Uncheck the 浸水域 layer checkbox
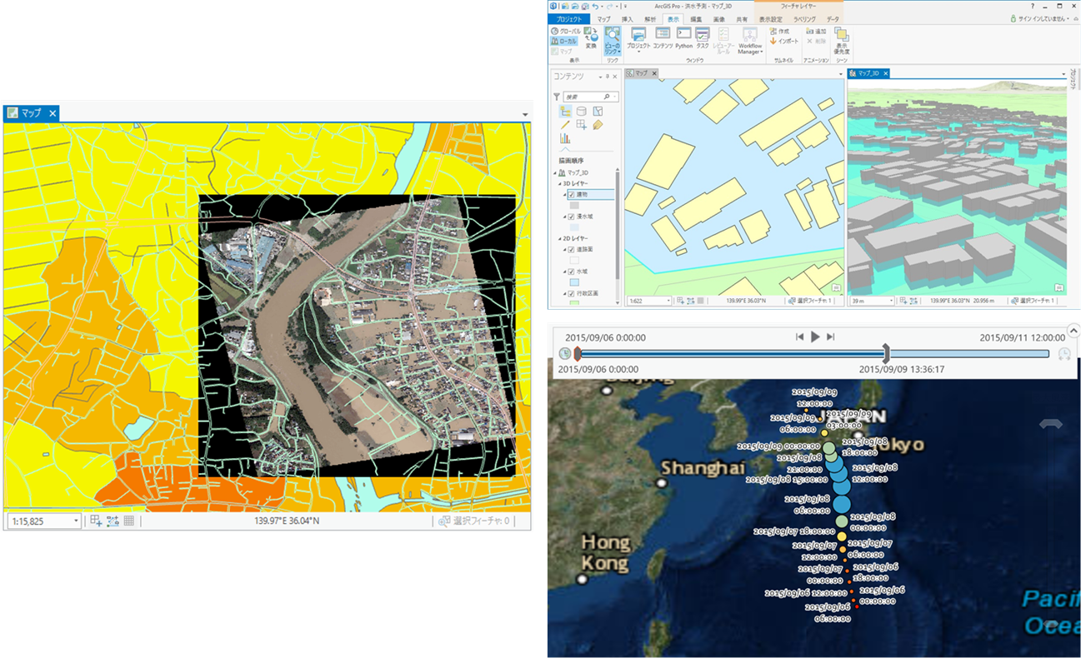Image resolution: width=1081 pixels, height=658 pixels. pyautogui.click(x=570, y=217)
